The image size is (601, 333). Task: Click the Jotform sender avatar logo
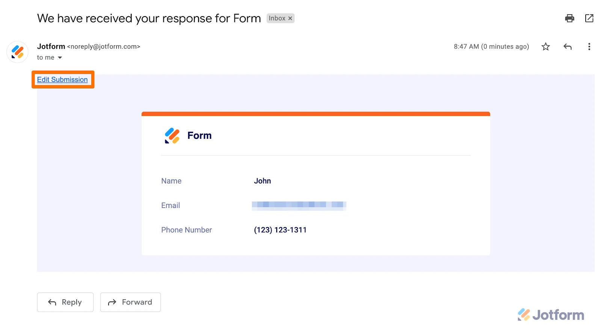tap(17, 52)
